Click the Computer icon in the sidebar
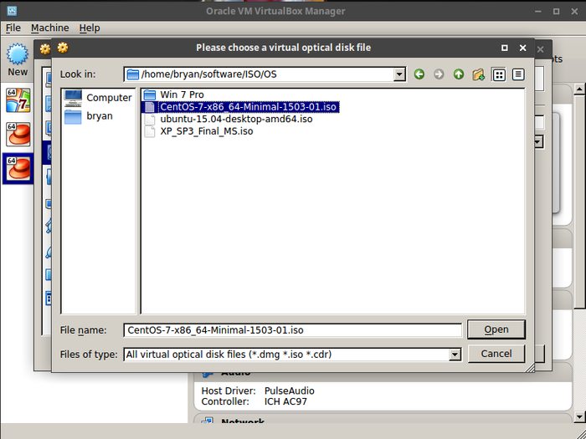Screen dimensions: 586x439 [x=73, y=98]
